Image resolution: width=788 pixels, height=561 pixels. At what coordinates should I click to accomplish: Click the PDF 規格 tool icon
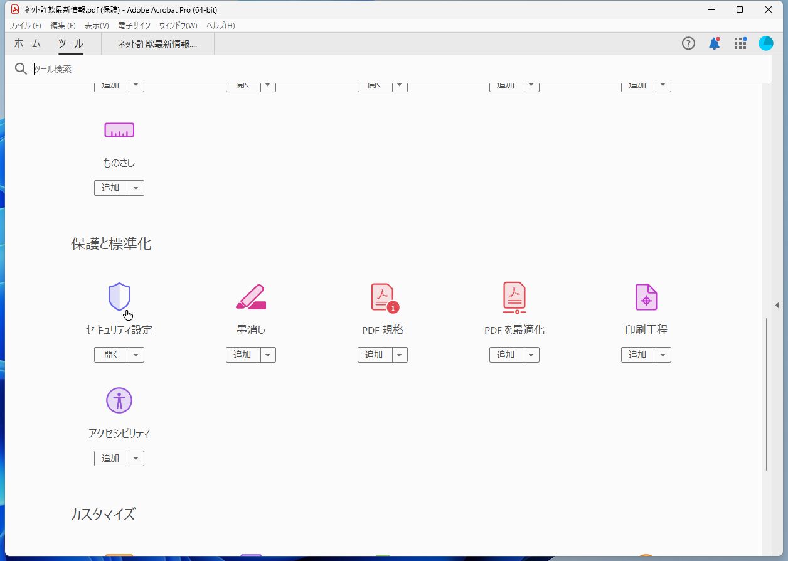pos(382,297)
